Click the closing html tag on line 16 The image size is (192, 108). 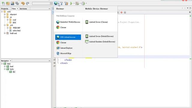[64, 63]
